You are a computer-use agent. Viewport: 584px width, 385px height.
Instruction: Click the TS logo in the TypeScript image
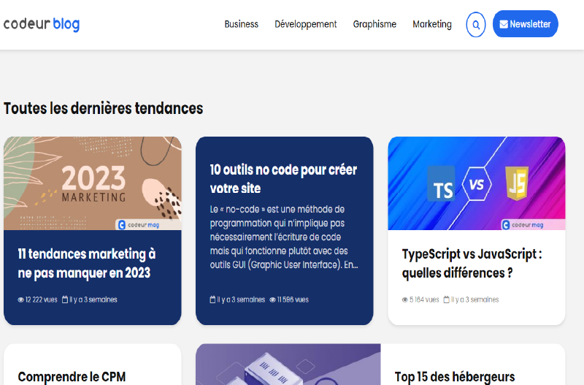tap(442, 184)
